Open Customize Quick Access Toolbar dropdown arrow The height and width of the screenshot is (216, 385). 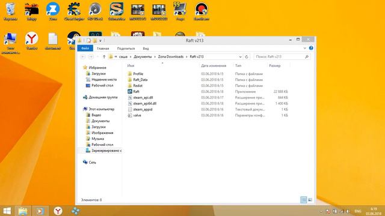[x=100, y=41]
